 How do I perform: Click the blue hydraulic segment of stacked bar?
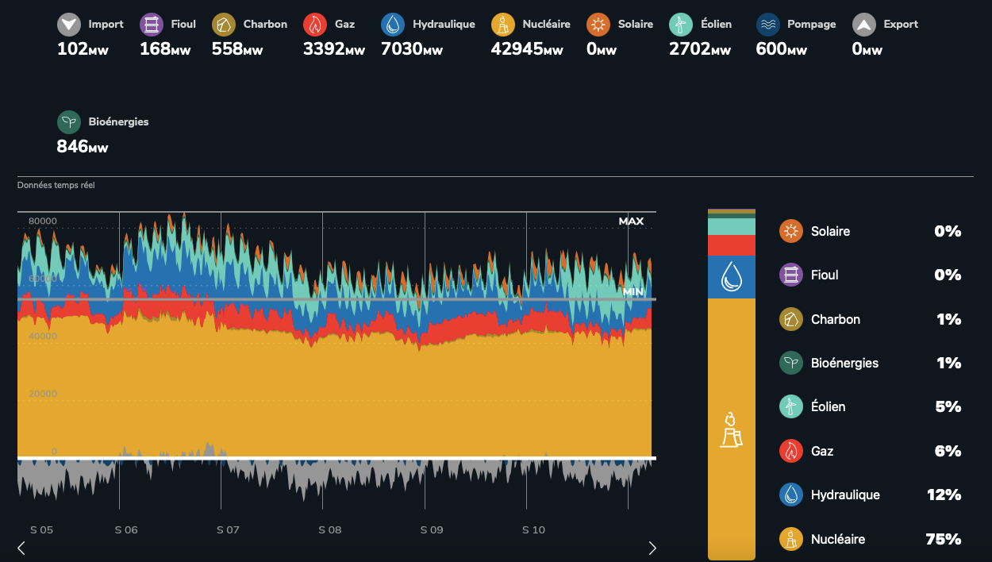(731, 277)
